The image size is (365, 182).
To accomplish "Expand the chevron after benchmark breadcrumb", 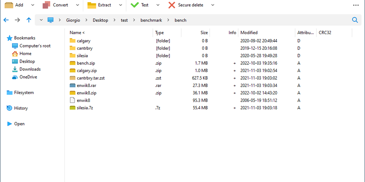I will [168, 20].
